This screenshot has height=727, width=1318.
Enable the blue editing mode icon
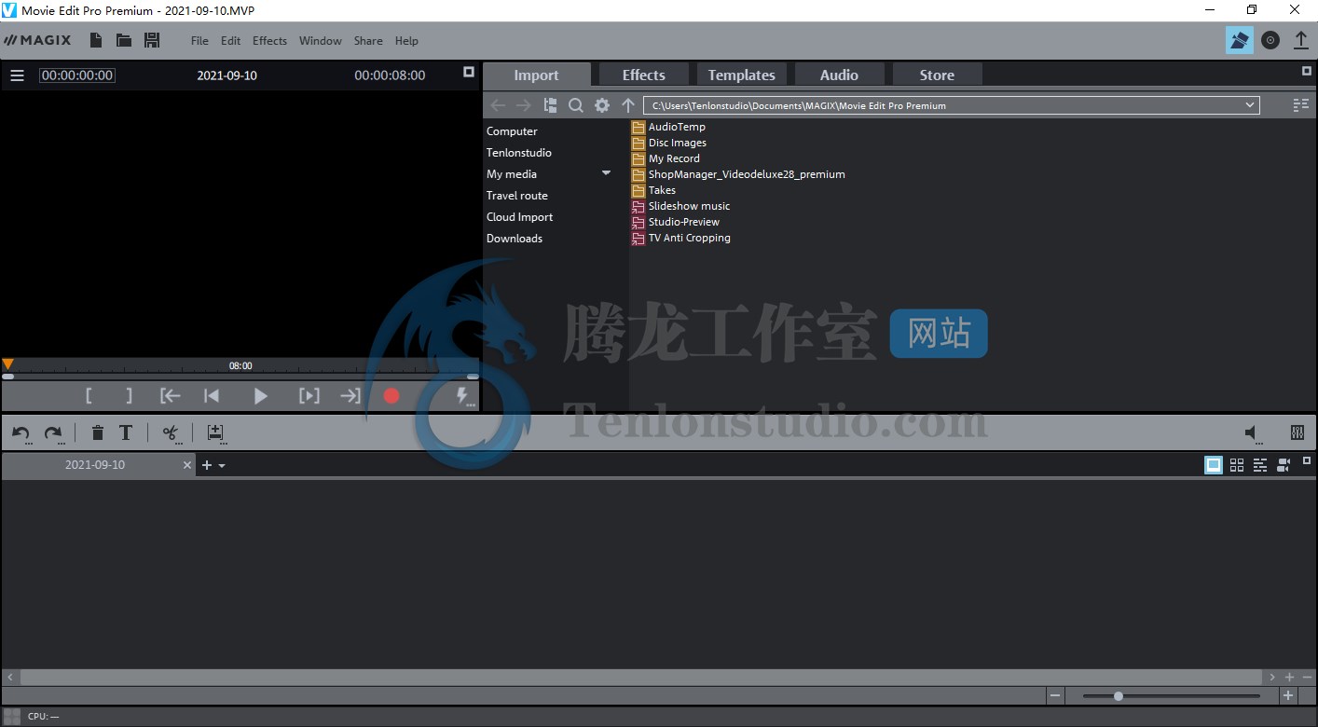1239,40
